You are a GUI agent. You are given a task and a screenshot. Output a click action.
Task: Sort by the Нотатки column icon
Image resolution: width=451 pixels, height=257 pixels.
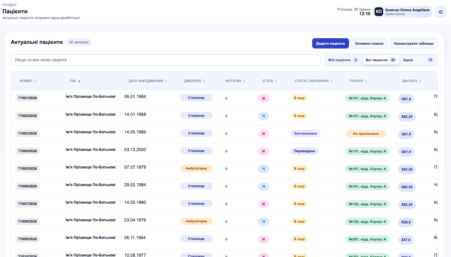(244, 81)
